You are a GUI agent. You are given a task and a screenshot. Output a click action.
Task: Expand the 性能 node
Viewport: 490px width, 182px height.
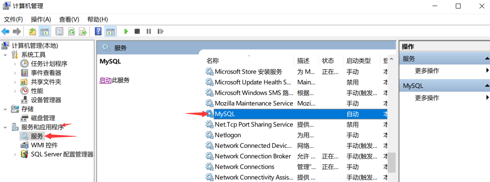tap(15, 91)
